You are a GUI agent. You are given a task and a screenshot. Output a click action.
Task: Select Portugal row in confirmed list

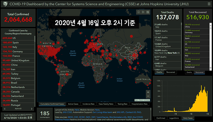[18, 105]
